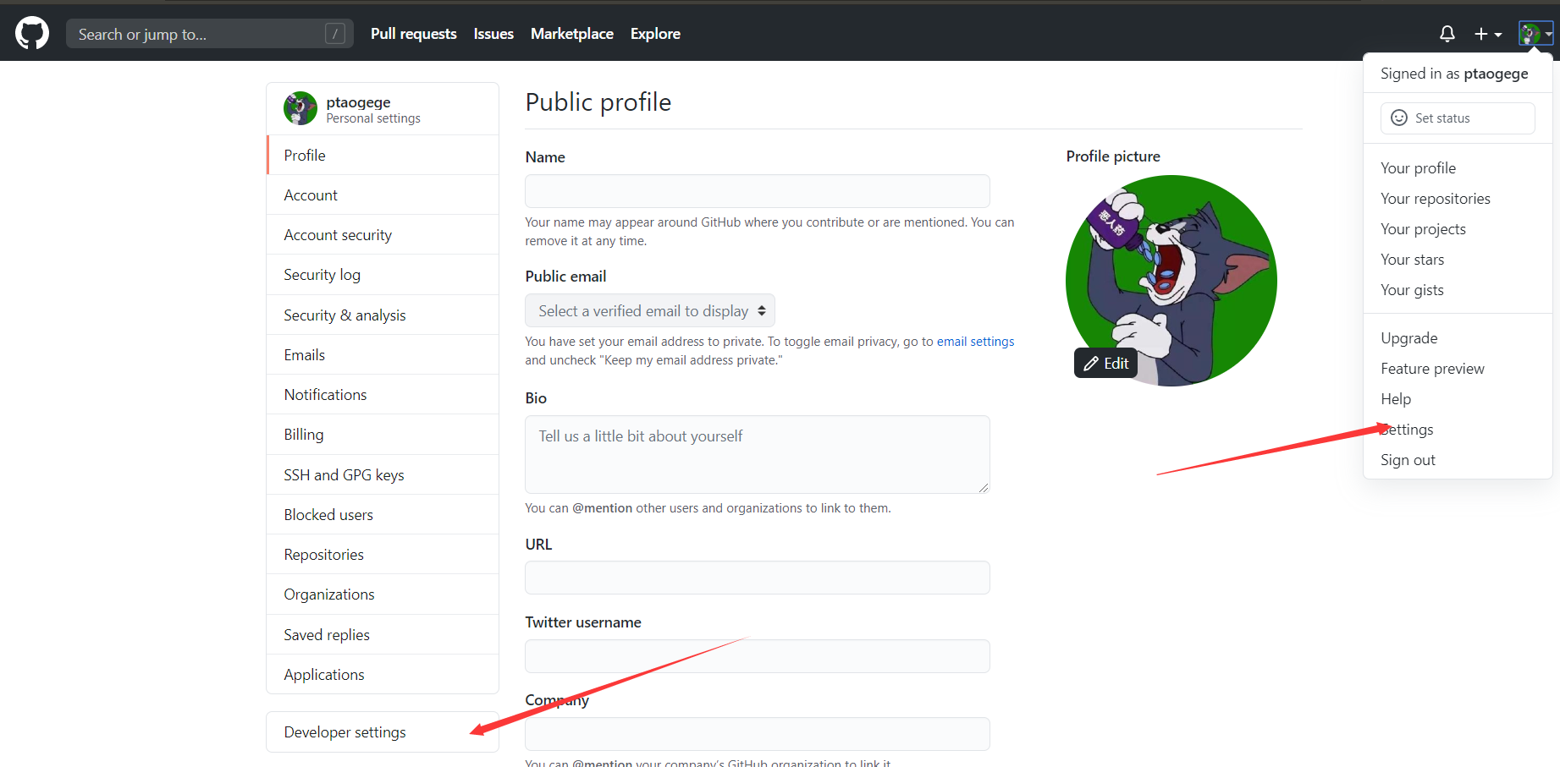
Task: Follow the email settings link
Action: coord(975,342)
